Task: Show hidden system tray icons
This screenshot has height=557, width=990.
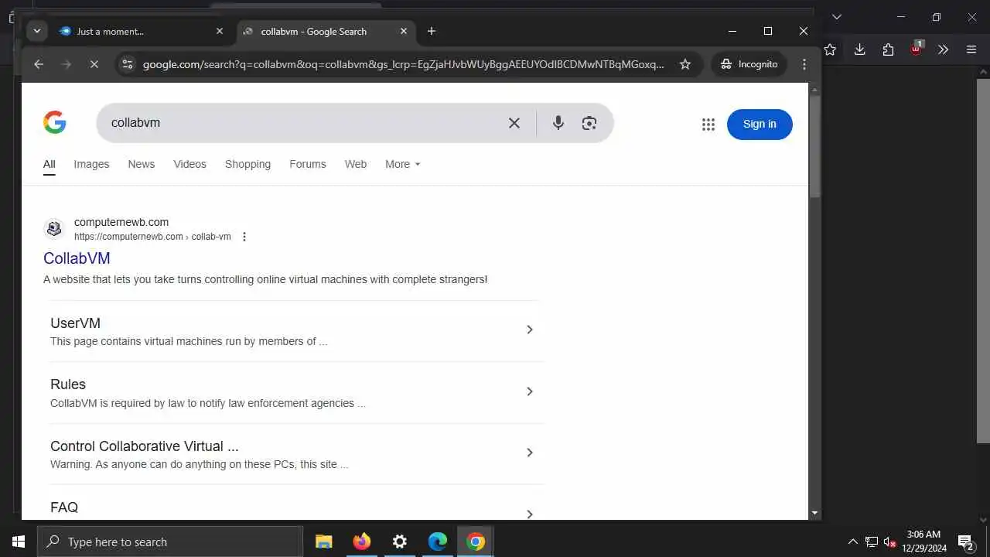Action: [x=852, y=542]
